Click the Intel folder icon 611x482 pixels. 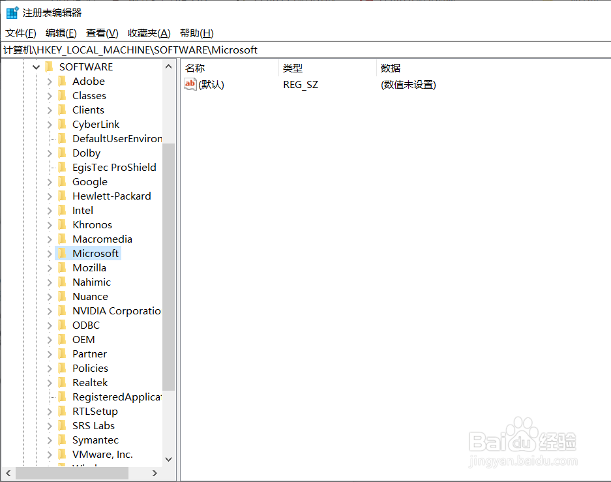click(x=62, y=211)
